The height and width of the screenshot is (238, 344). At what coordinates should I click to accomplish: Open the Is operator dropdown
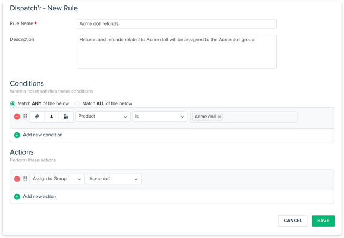pyautogui.click(x=159, y=117)
